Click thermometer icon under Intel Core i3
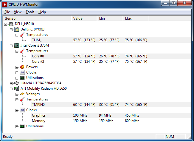 click(22, 51)
